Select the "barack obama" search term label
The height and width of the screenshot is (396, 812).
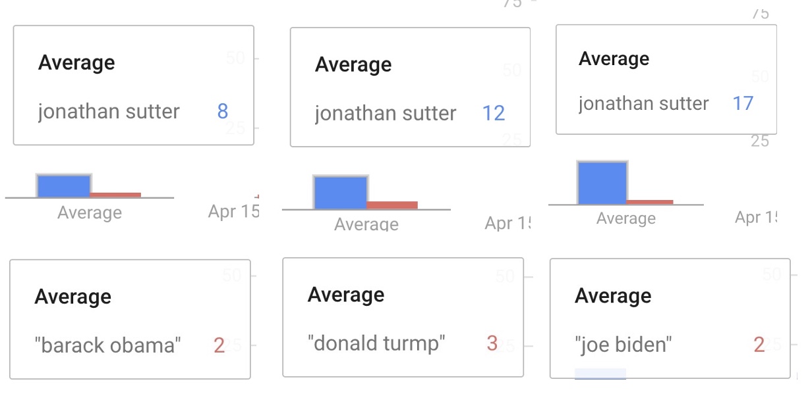click(x=107, y=345)
